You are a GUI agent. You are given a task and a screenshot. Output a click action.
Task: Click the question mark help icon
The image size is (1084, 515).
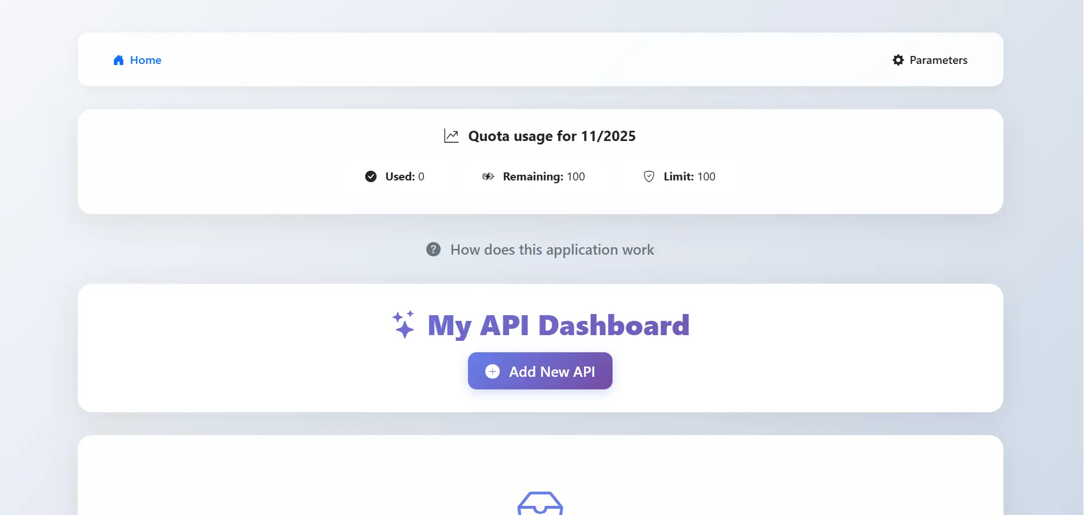pos(434,250)
